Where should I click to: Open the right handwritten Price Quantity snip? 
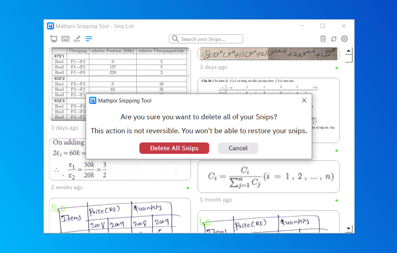[x=268, y=222]
